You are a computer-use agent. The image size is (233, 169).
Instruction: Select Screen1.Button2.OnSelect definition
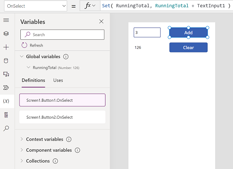coord(62,117)
